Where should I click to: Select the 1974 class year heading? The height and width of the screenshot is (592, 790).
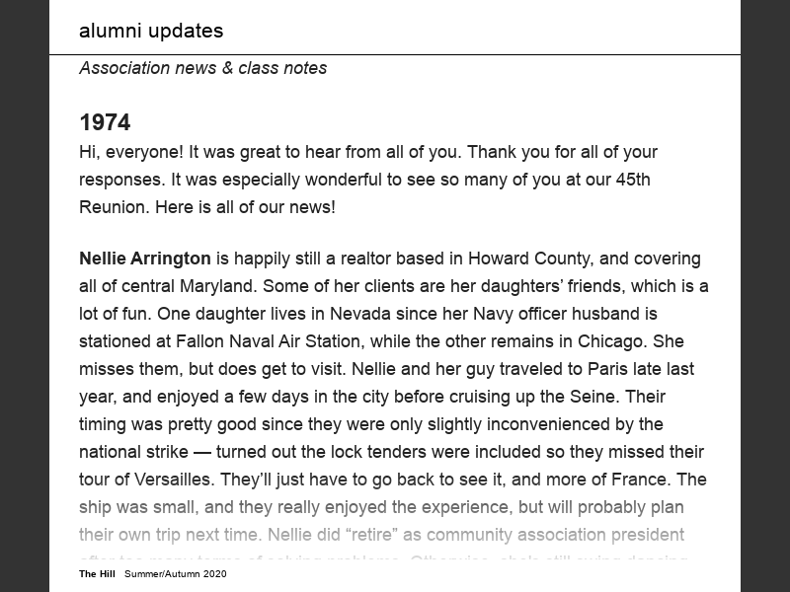tap(105, 122)
